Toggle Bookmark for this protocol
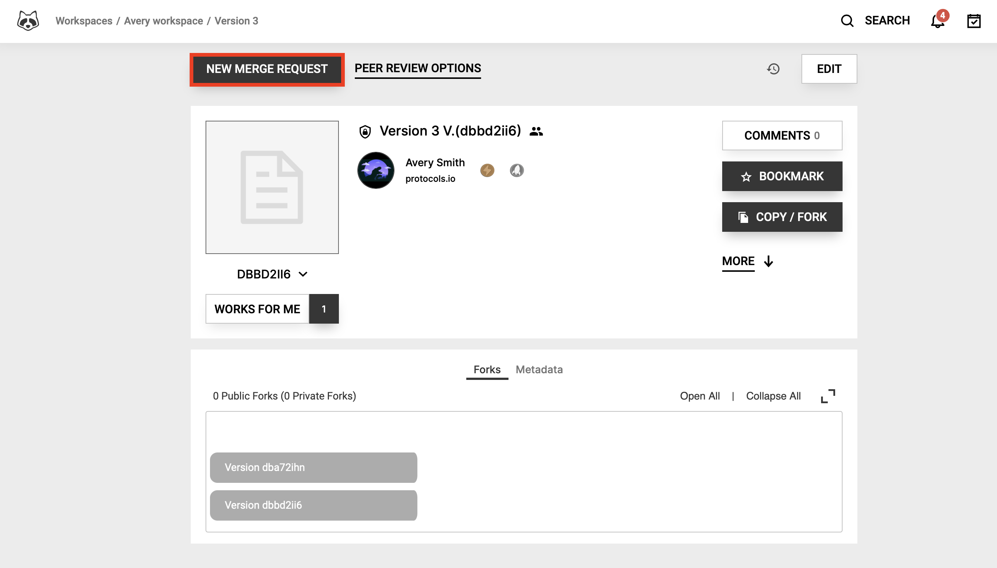This screenshot has height=568, width=997. [x=781, y=176]
